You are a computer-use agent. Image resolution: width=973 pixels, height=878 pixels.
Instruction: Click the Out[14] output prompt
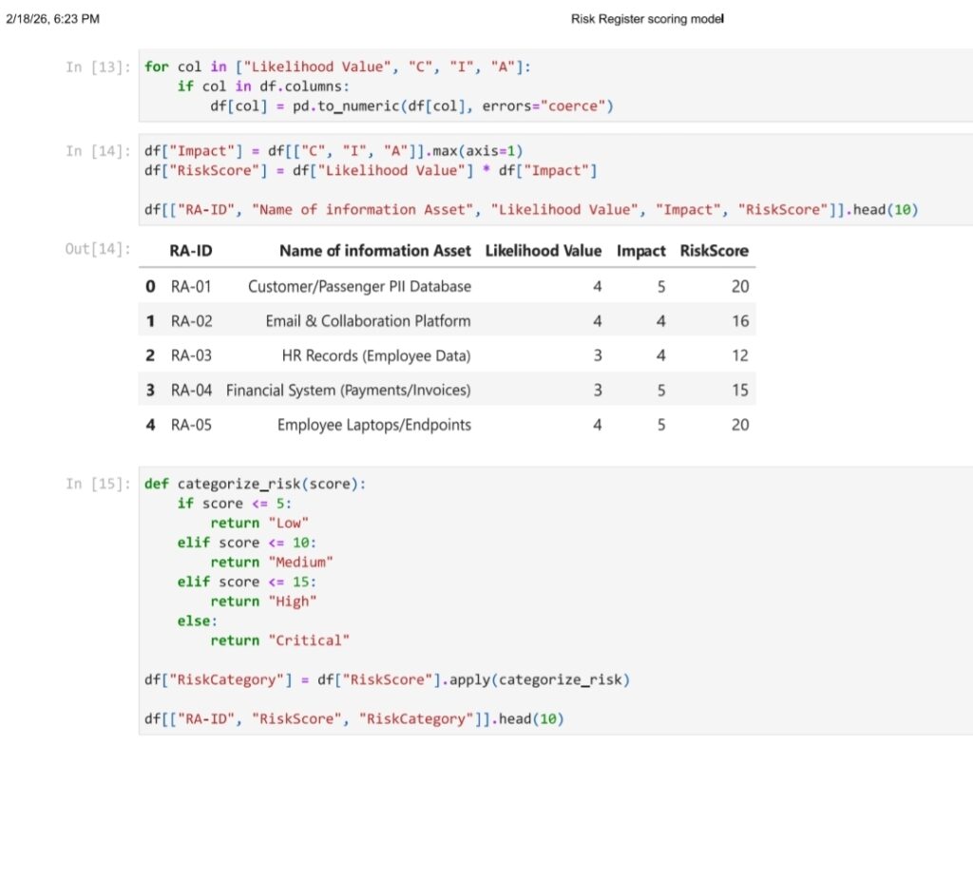click(x=98, y=249)
